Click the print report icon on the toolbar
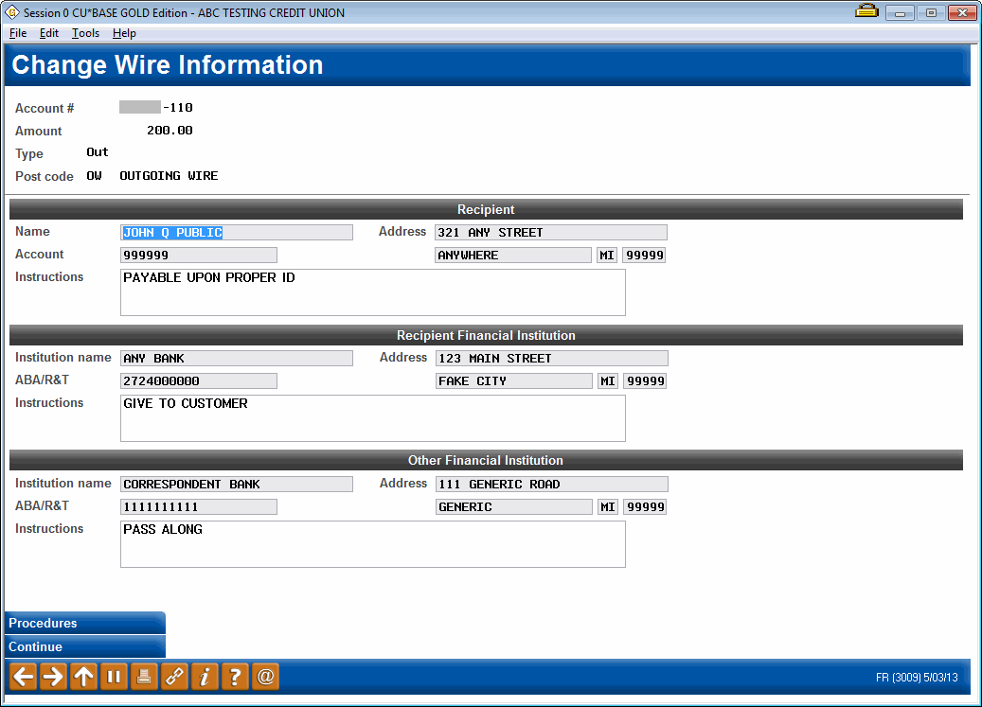Image resolution: width=982 pixels, height=707 pixels. point(143,677)
